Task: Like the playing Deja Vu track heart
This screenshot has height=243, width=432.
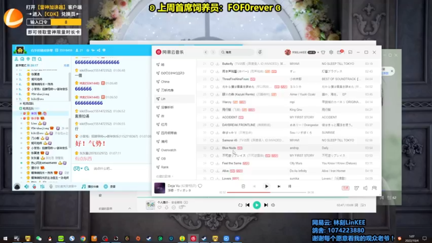Action: point(200,186)
